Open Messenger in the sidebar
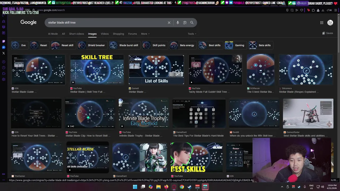Screen dimensions: 340x191 [3, 47]
